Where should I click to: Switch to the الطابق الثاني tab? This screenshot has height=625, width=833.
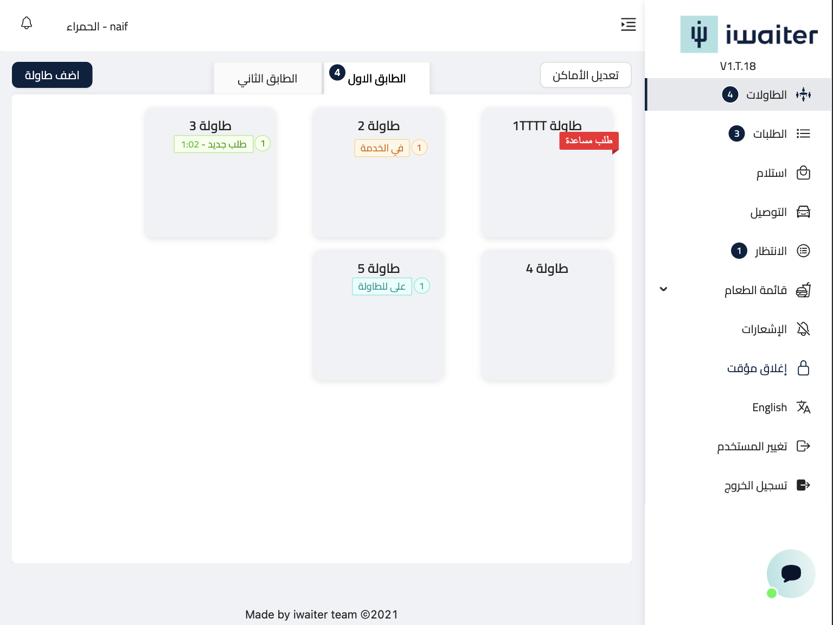click(x=267, y=79)
